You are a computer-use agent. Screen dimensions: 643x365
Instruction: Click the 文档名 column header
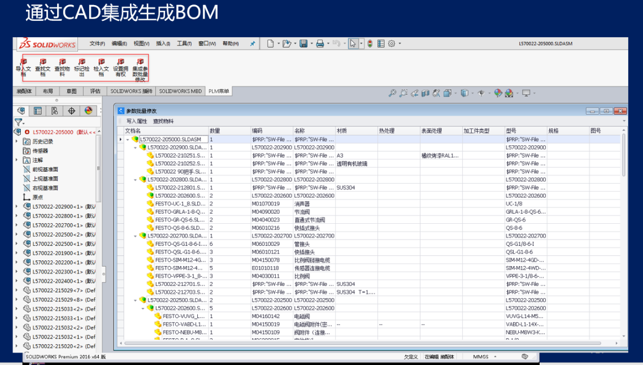(x=166, y=131)
